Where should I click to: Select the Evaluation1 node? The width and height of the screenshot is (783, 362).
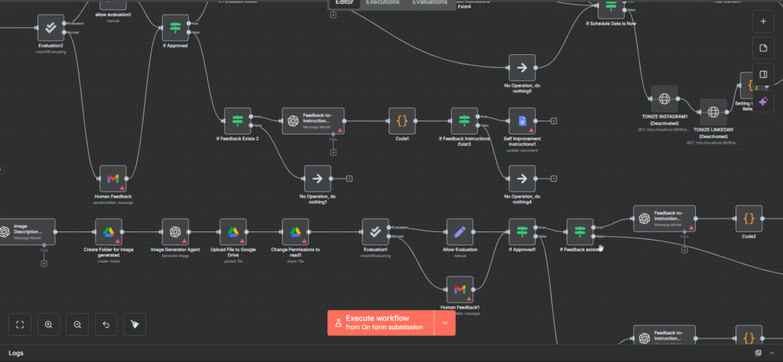tap(375, 232)
